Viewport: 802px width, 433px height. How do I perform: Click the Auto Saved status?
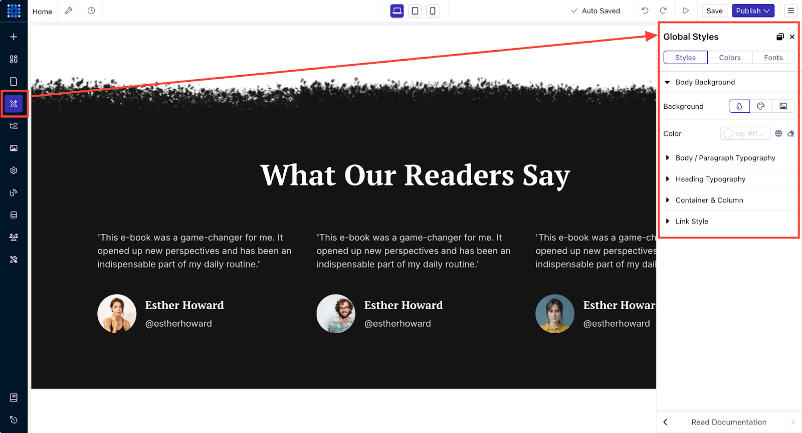click(595, 11)
